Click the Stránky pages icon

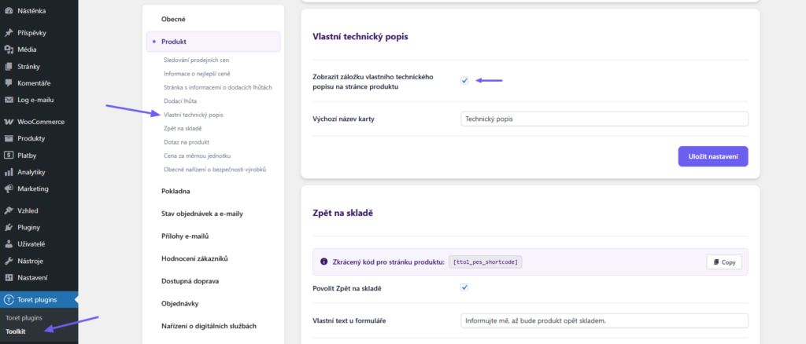tap(8, 67)
